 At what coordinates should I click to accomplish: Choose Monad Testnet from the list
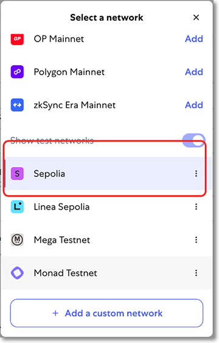click(107, 273)
